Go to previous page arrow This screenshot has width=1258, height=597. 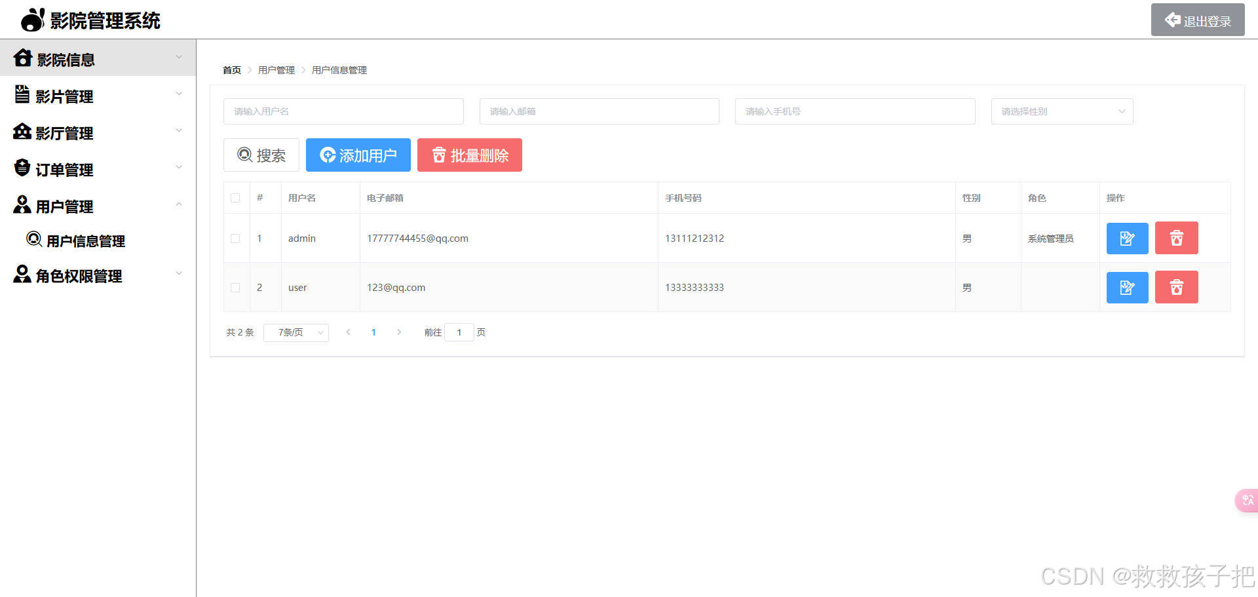click(x=349, y=332)
